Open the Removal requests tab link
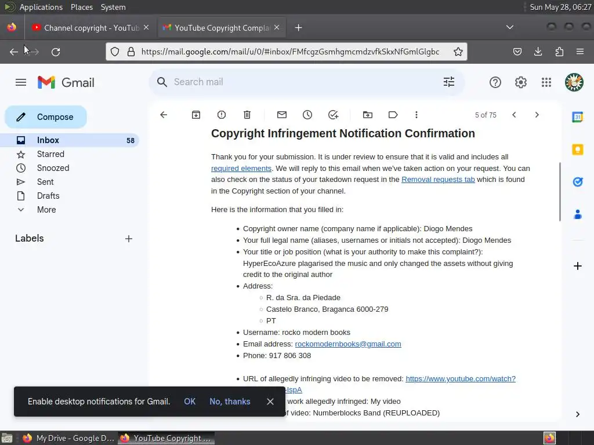Image resolution: width=594 pixels, height=445 pixels. click(x=438, y=180)
